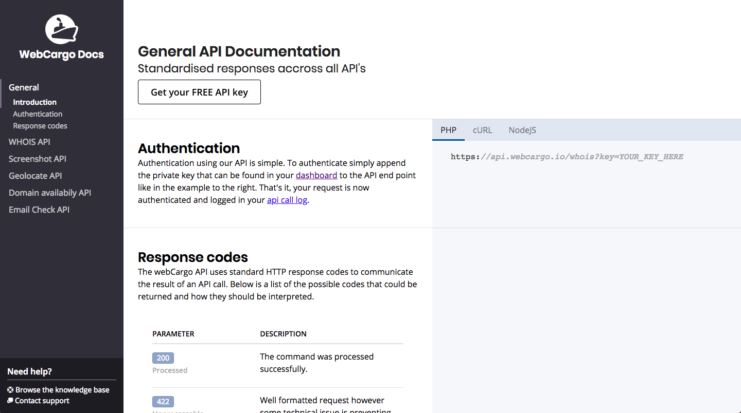741x413 pixels.
Task: Follow the dashboard link
Action: point(316,175)
